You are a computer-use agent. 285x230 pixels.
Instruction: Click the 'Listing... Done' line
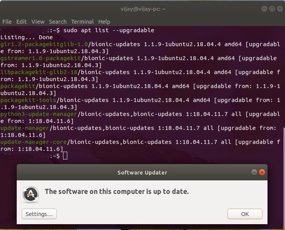(26, 37)
